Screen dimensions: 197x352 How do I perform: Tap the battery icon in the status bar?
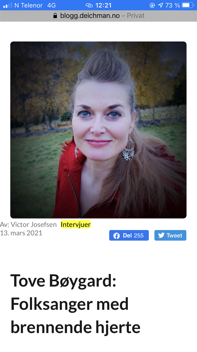pyautogui.click(x=188, y=5)
